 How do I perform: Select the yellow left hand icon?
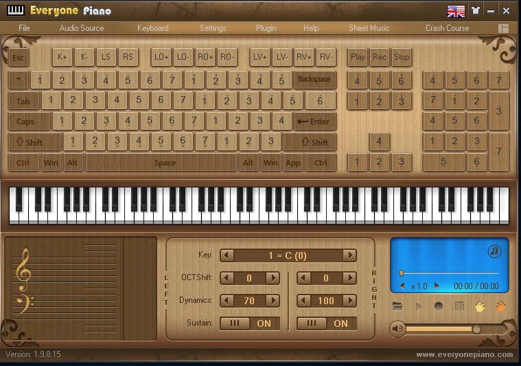click(x=480, y=306)
